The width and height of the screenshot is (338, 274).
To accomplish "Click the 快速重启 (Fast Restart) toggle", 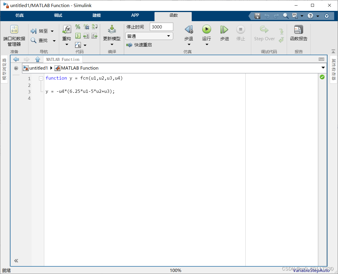I will pyautogui.click(x=139, y=45).
